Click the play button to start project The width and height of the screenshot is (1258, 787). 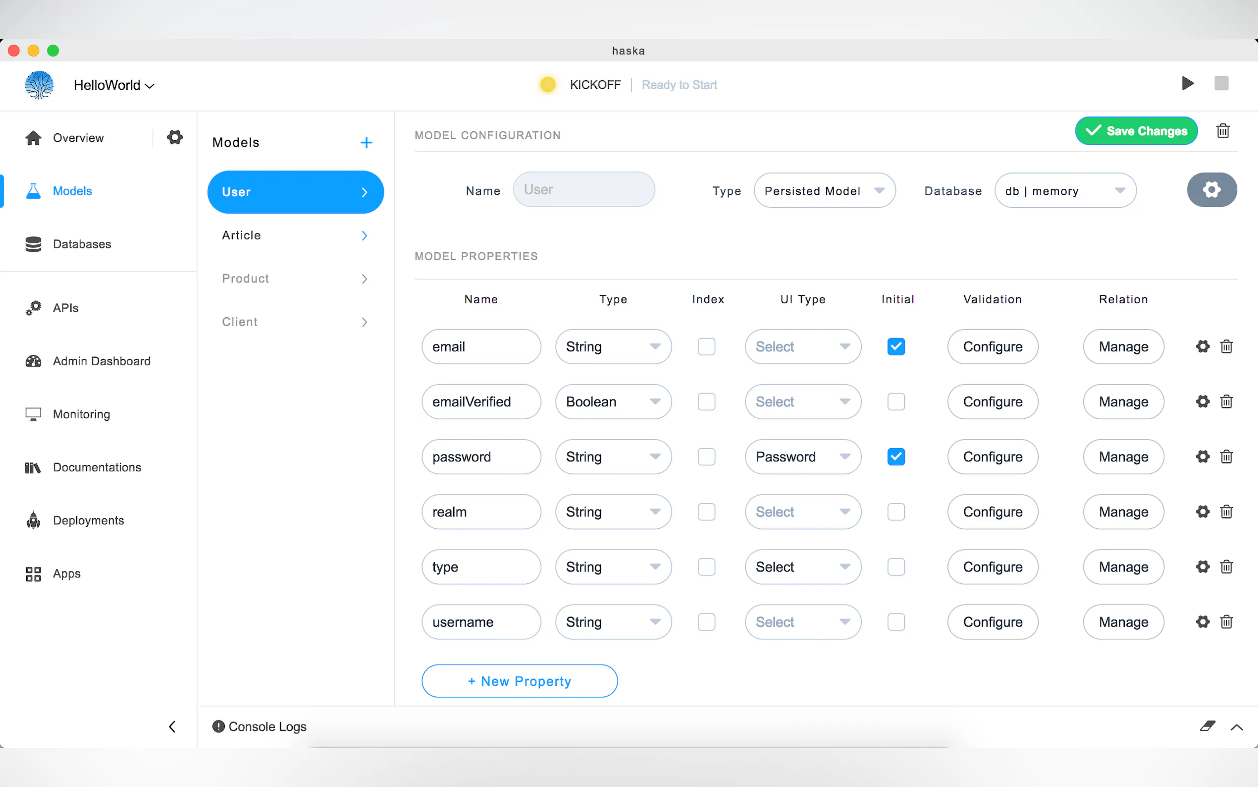click(1187, 83)
